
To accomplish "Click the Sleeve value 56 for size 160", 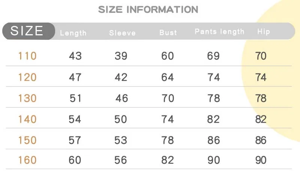I will pyautogui.click(x=121, y=160).
